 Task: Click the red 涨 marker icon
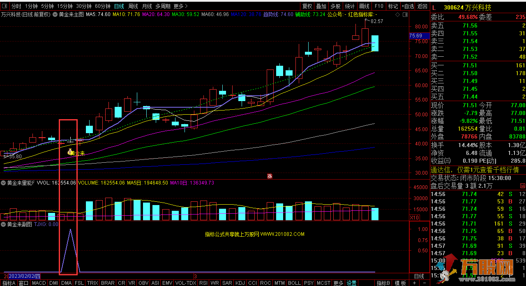point(270,176)
